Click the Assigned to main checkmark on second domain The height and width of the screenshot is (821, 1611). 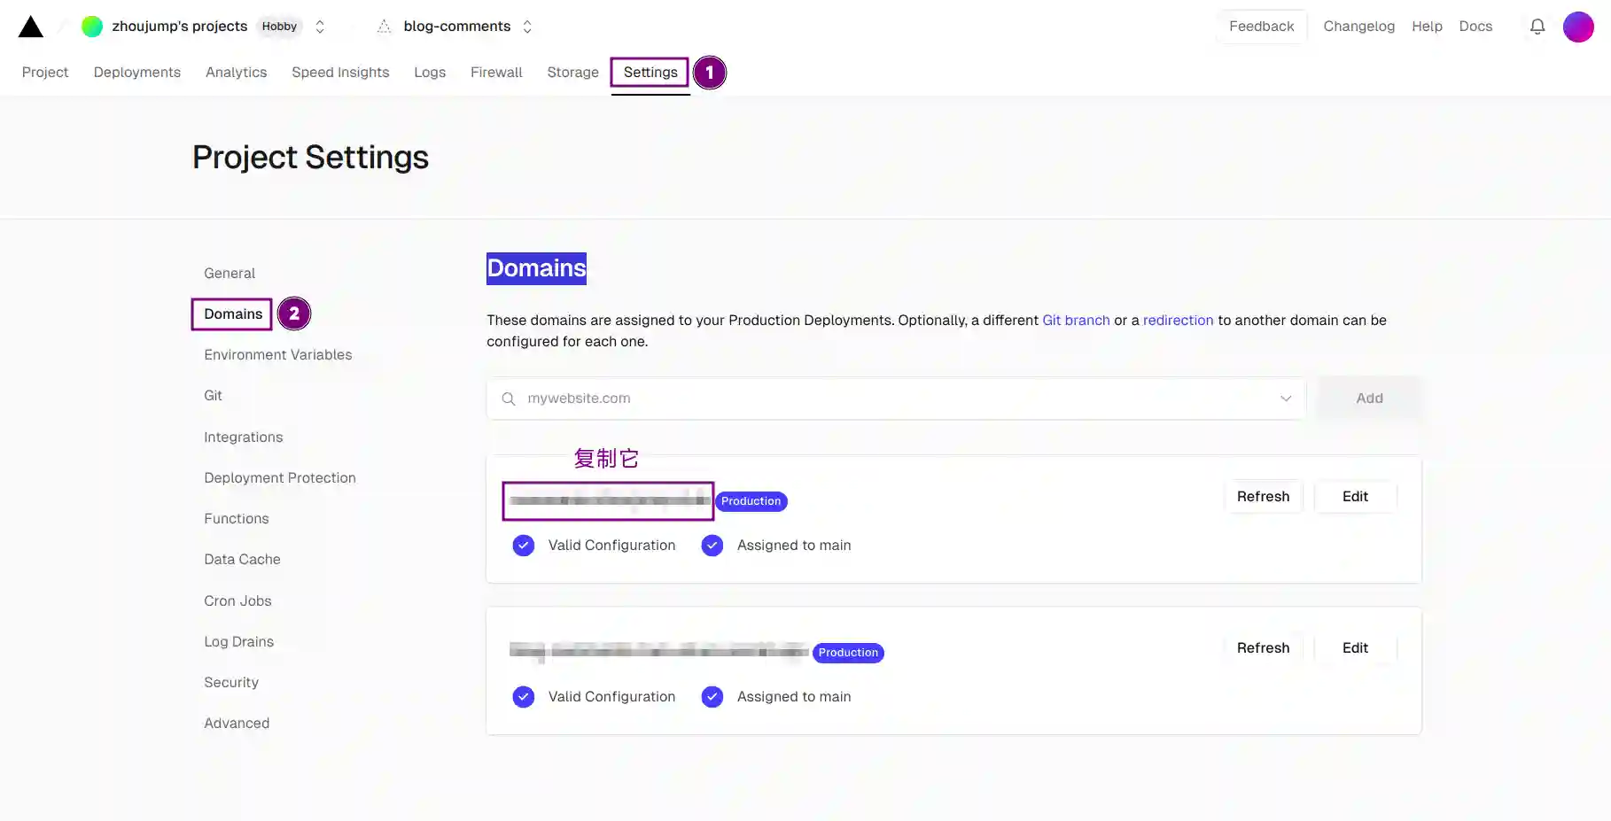click(x=712, y=697)
